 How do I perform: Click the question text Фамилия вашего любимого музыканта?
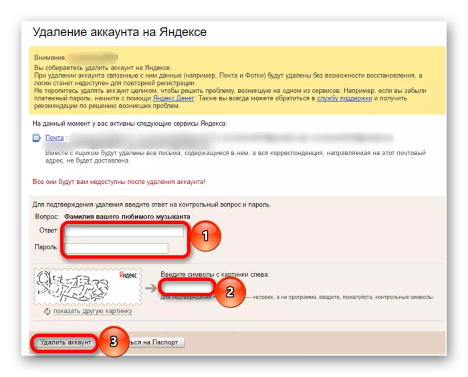[127, 217]
